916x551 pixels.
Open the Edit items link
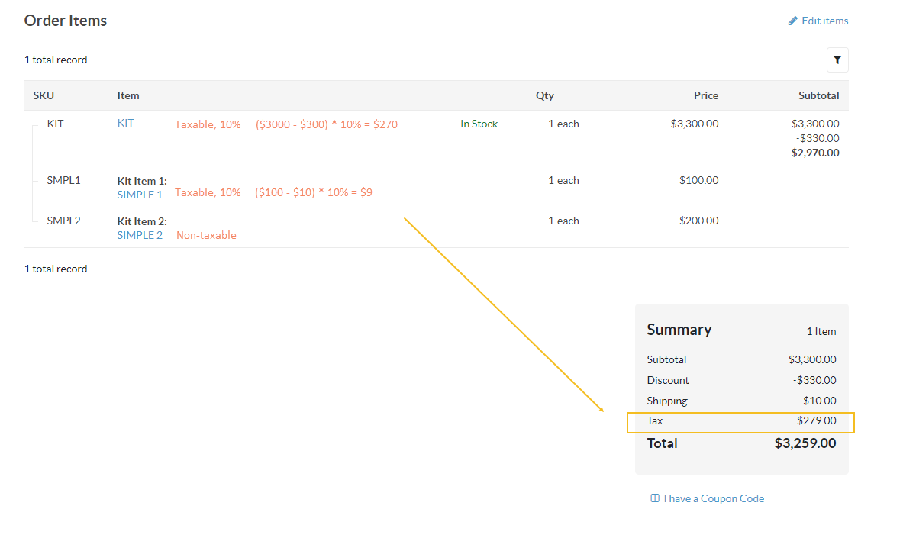click(824, 21)
